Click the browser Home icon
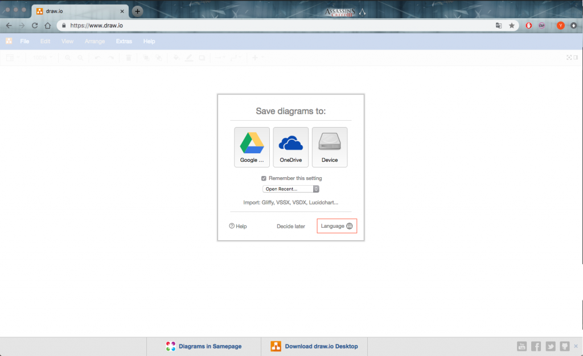583x356 pixels. tap(48, 25)
